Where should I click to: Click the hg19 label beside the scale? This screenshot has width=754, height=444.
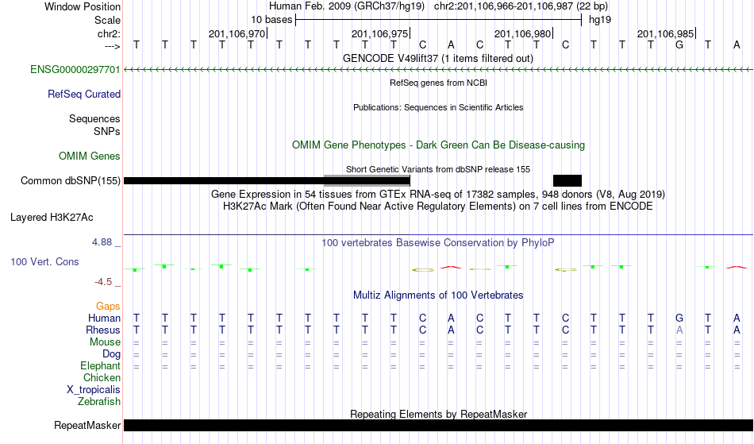coord(600,20)
